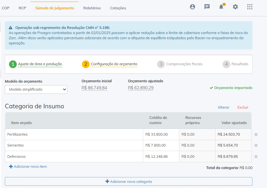Open the settings gear icon
The width and height of the screenshot is (267, 188).
[235, 7]
